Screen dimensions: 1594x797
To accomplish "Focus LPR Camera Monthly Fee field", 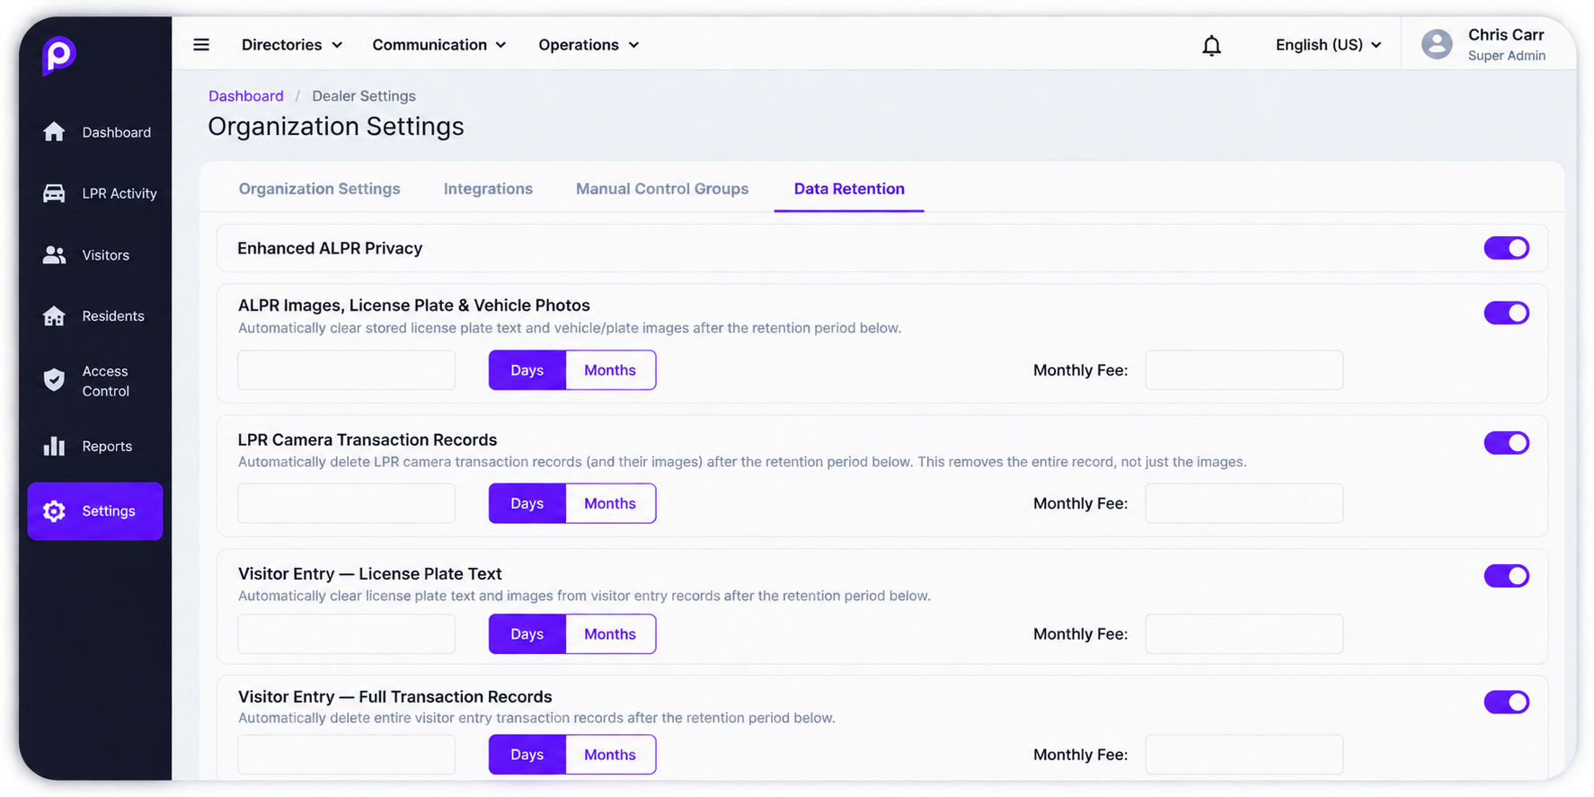I will tap(1244, 503).
